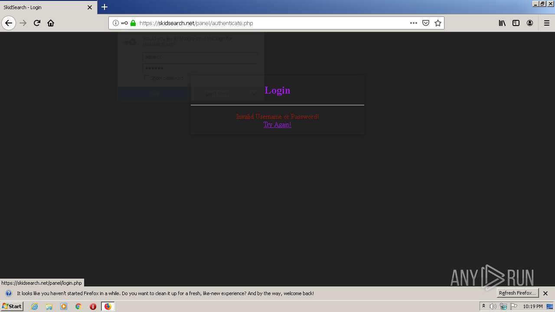Image resolution: width=555 pixels, height=312 pixels.
Task: Open Windows Explorer from taskbar
Action: (49, 306)
